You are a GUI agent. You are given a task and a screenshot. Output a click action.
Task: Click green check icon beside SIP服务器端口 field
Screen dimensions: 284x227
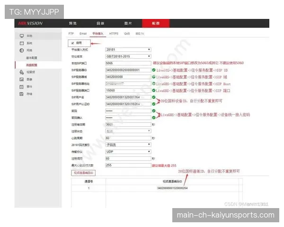pos(153,90)
